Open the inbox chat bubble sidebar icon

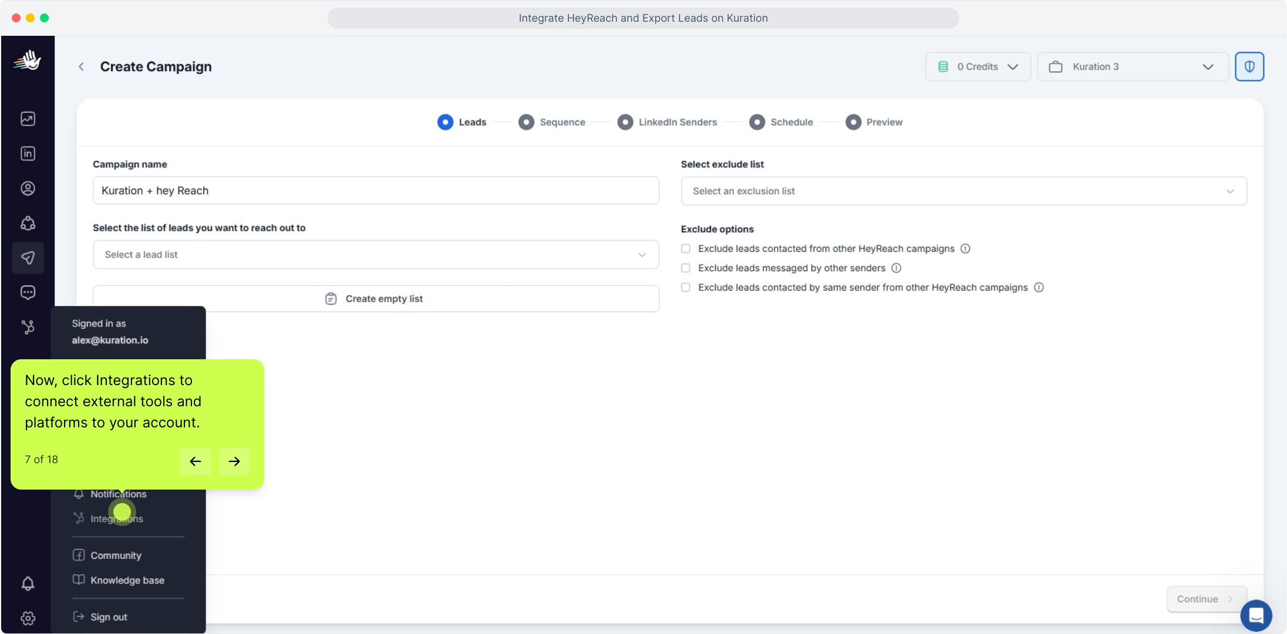tap(28, 292)
